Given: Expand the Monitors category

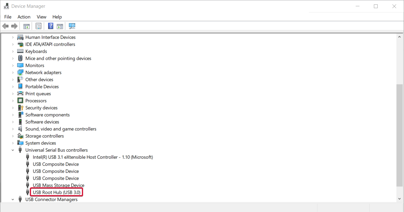Looking at the screenshot, I should (x=13, y=65).
